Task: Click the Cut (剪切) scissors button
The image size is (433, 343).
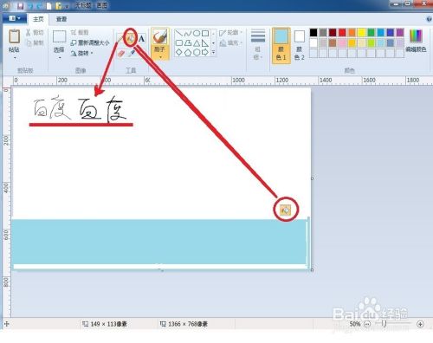Action: point(35,32)
